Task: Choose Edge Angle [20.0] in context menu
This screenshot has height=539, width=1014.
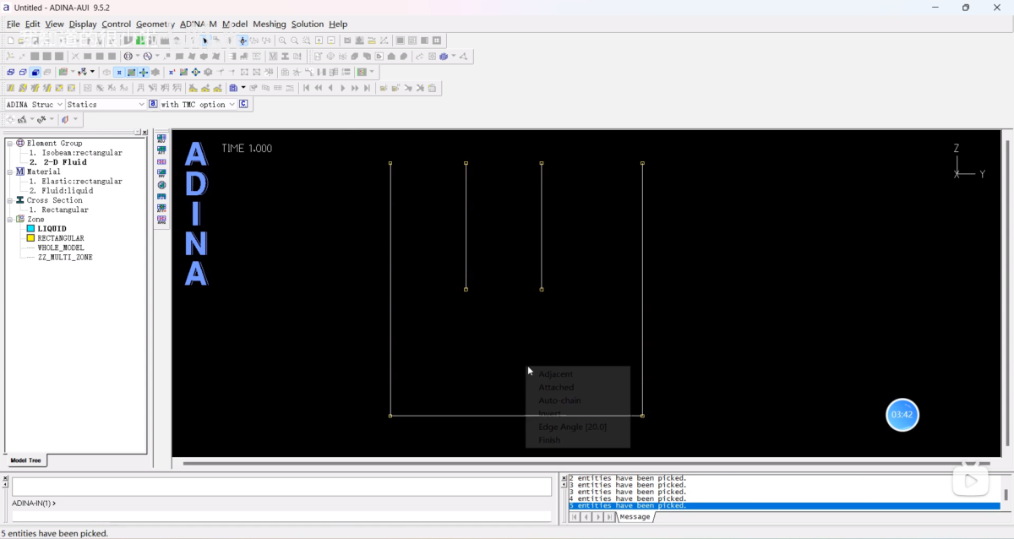Action: click(573, 427)
